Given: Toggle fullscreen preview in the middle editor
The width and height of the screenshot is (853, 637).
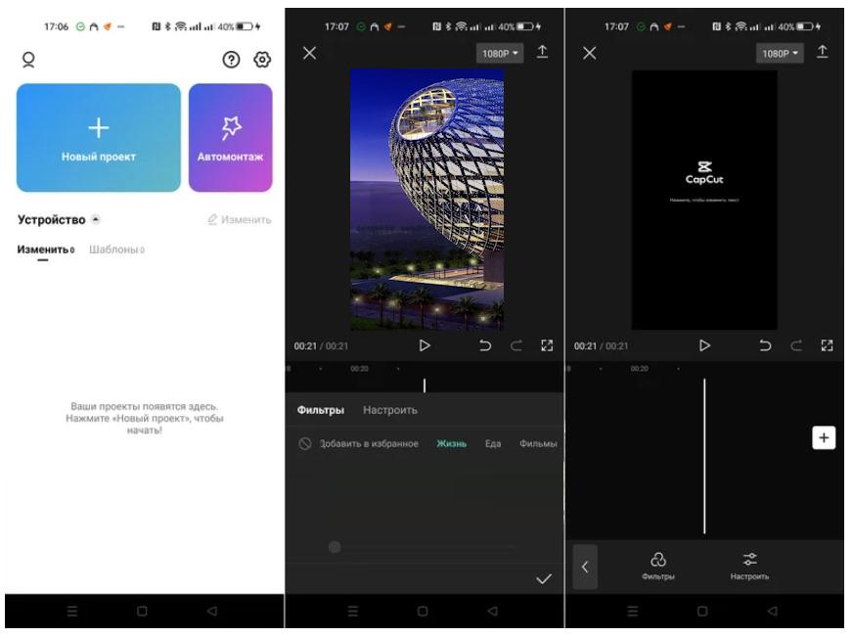Looking at the screenshot, I should pos(547,345).
